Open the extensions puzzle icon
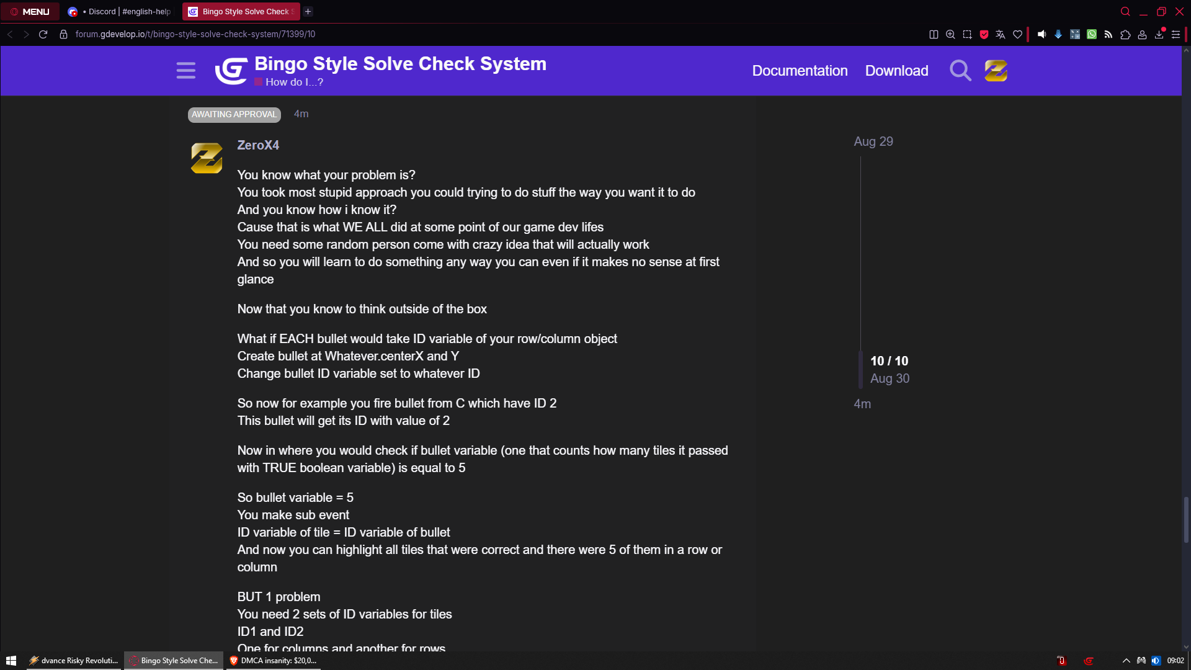The height and width of the screenshot is (670, 1191). click(x=1125, y=34)
